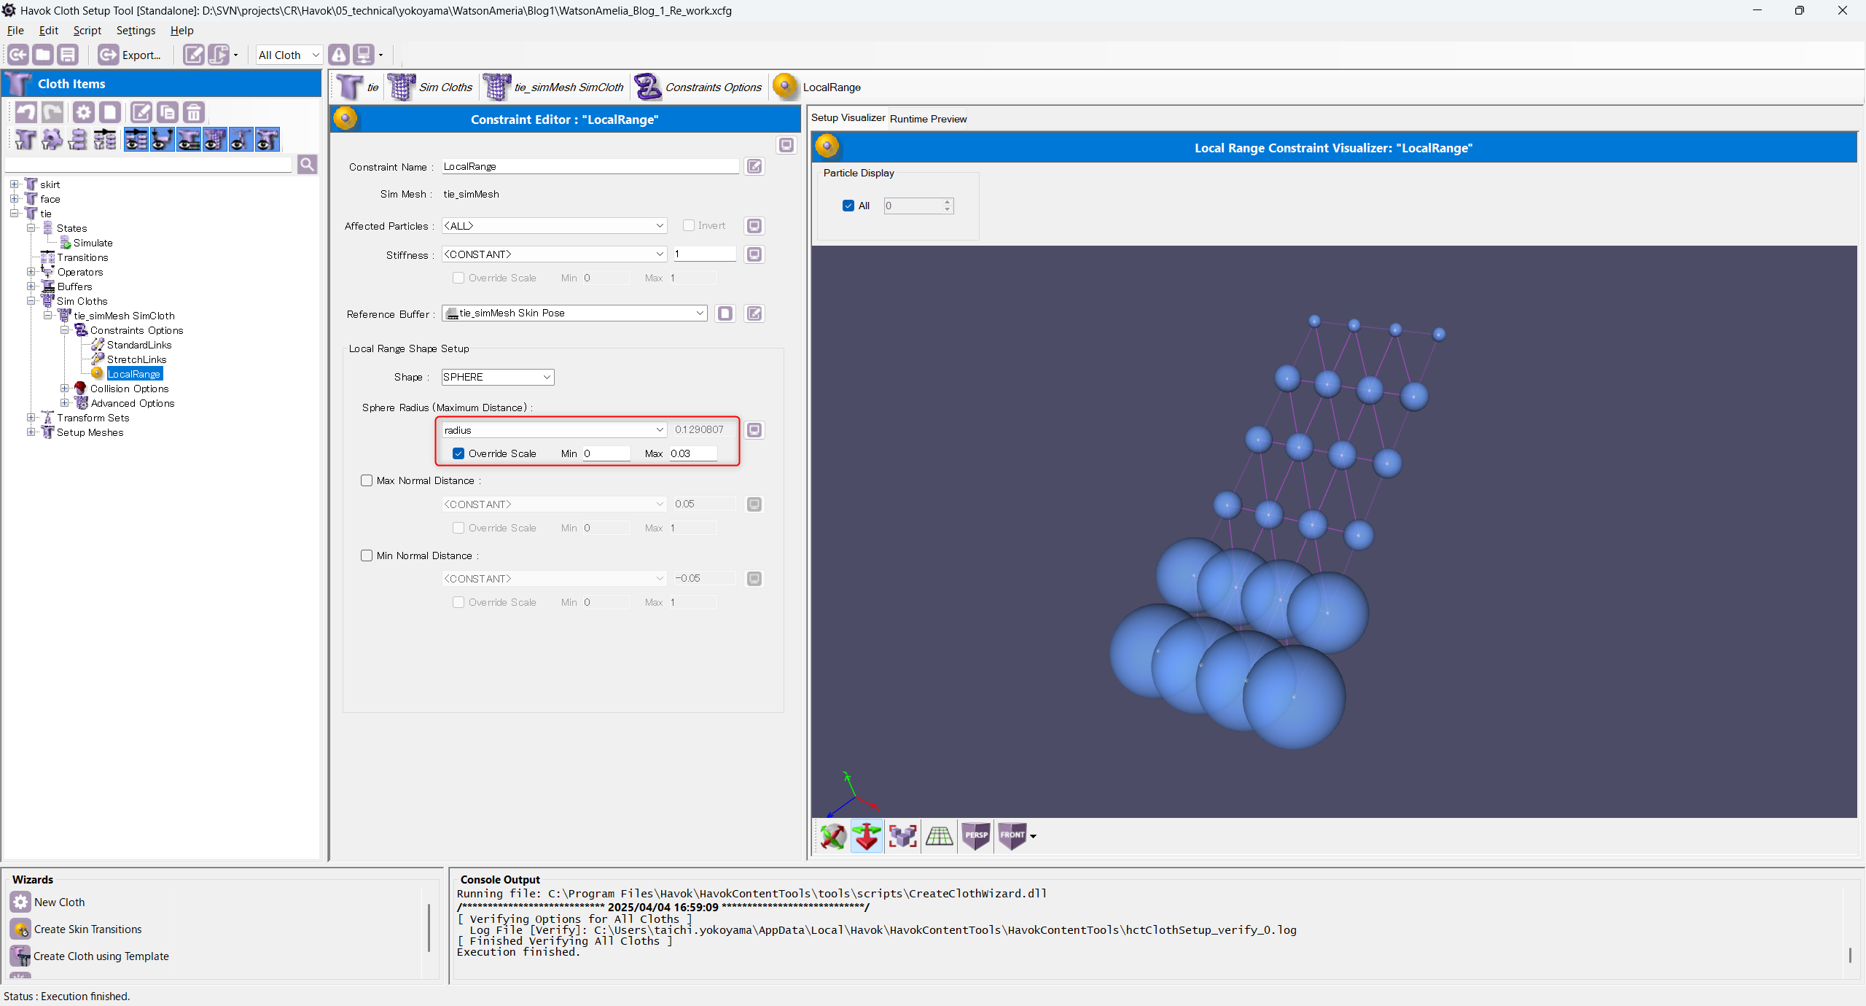Check the Invert checkbox
Screen dimensions: 1866x1006
coord(689,225)
